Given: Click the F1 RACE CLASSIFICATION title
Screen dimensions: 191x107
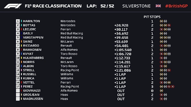Looking at the screenshot, I should 53,6.
